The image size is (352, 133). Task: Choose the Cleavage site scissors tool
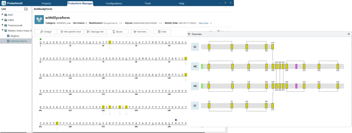[x=95, y=32]
